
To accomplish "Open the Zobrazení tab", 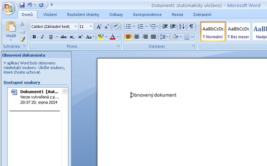I will point(202,15).
